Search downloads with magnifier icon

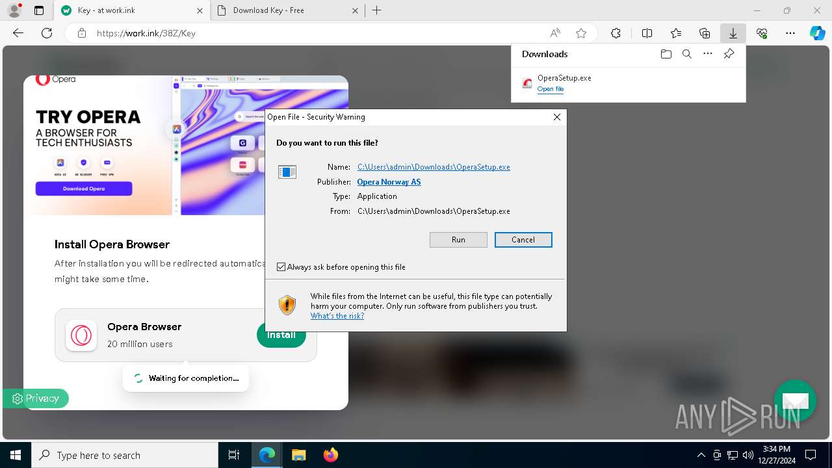coord(686,54)
